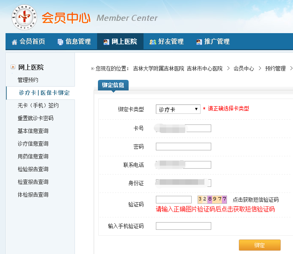The height and width of the screenshot is (254, 293).
Task: Click the hospital logo icon
Action: [x=23, y=17]
